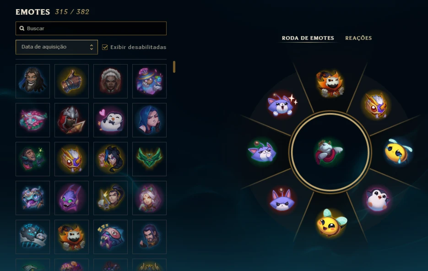428x271 pixels.
Task: Switch to the Reações tab
Action: (358, 38)
